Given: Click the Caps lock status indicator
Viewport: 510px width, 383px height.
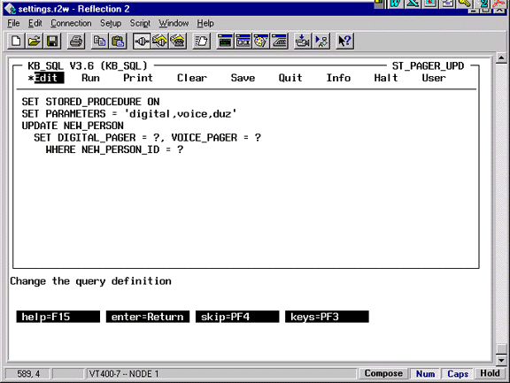Looking at the screenshot, I should 458,373.
